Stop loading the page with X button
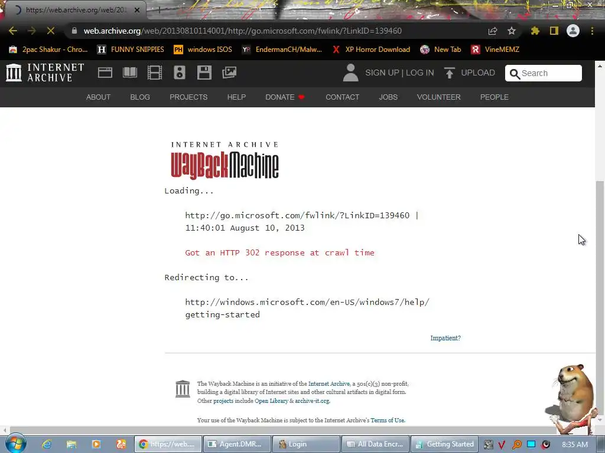 coord(51,31)
